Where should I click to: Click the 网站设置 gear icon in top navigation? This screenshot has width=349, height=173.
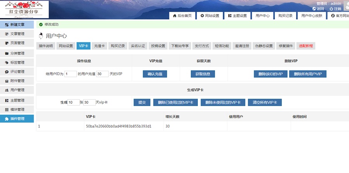tap(202, 16)
